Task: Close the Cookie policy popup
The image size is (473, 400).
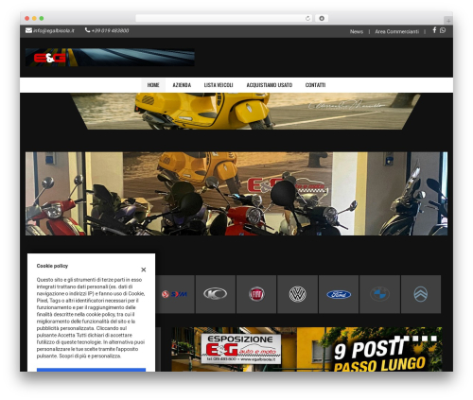Action: coord(144,270)
